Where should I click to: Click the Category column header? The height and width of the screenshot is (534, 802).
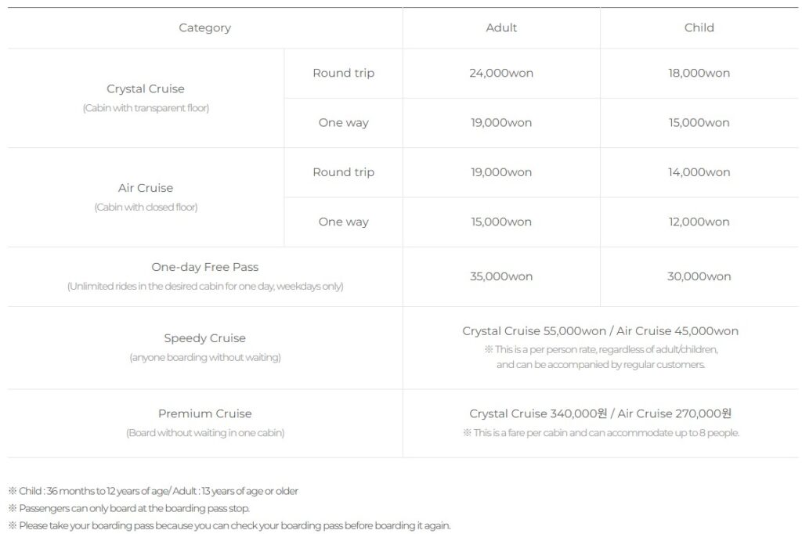tap(204, 27)
